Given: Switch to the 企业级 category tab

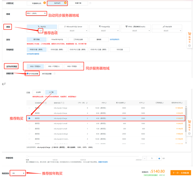Looking at the screenshot, I should 38,92.
